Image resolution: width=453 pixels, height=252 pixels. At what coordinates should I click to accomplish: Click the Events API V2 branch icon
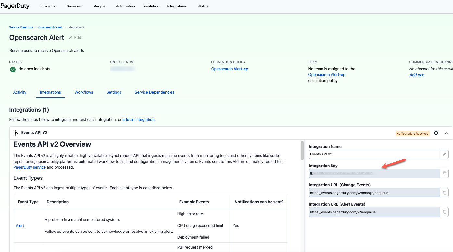(x=17, y=133)
